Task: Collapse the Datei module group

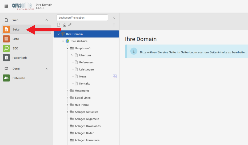Action: point(47,69)
